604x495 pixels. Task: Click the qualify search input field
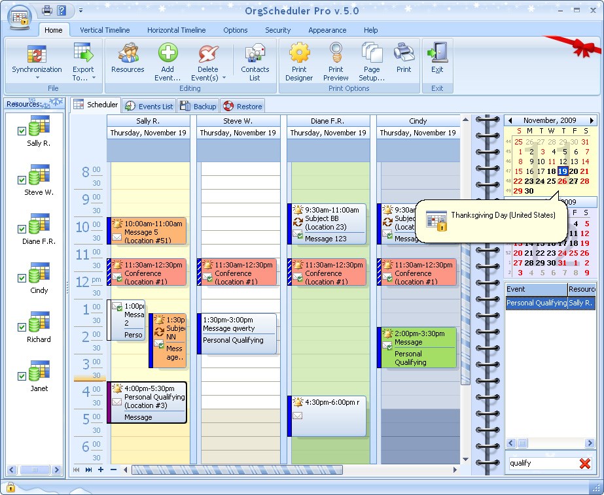coord(543,463)
